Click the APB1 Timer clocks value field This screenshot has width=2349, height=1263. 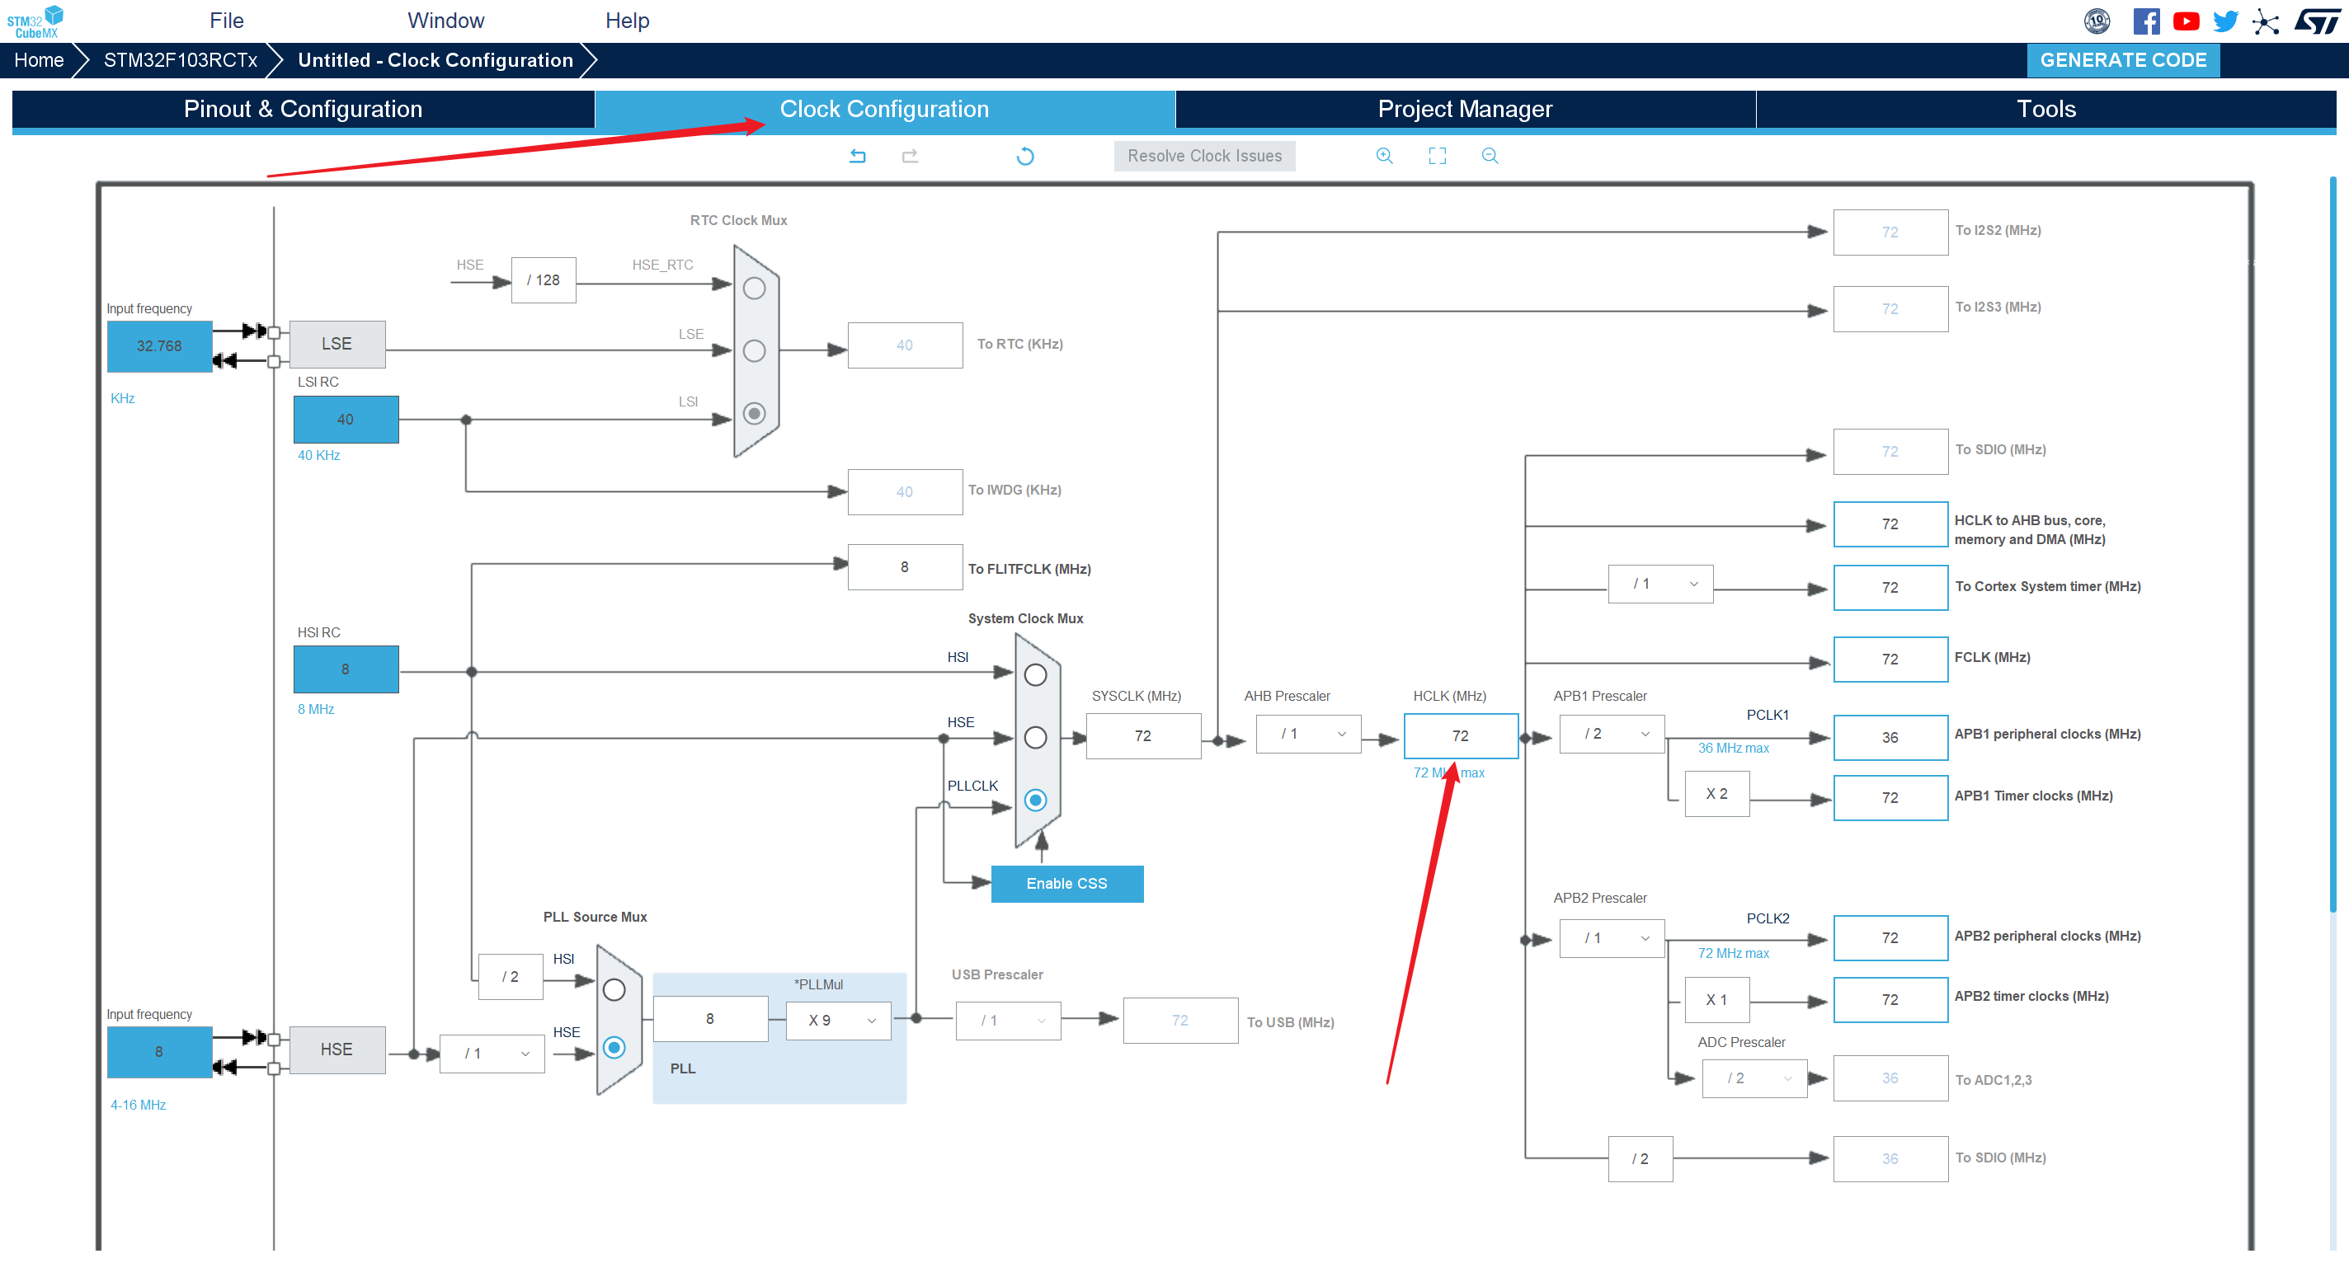tap(1890, 798)
